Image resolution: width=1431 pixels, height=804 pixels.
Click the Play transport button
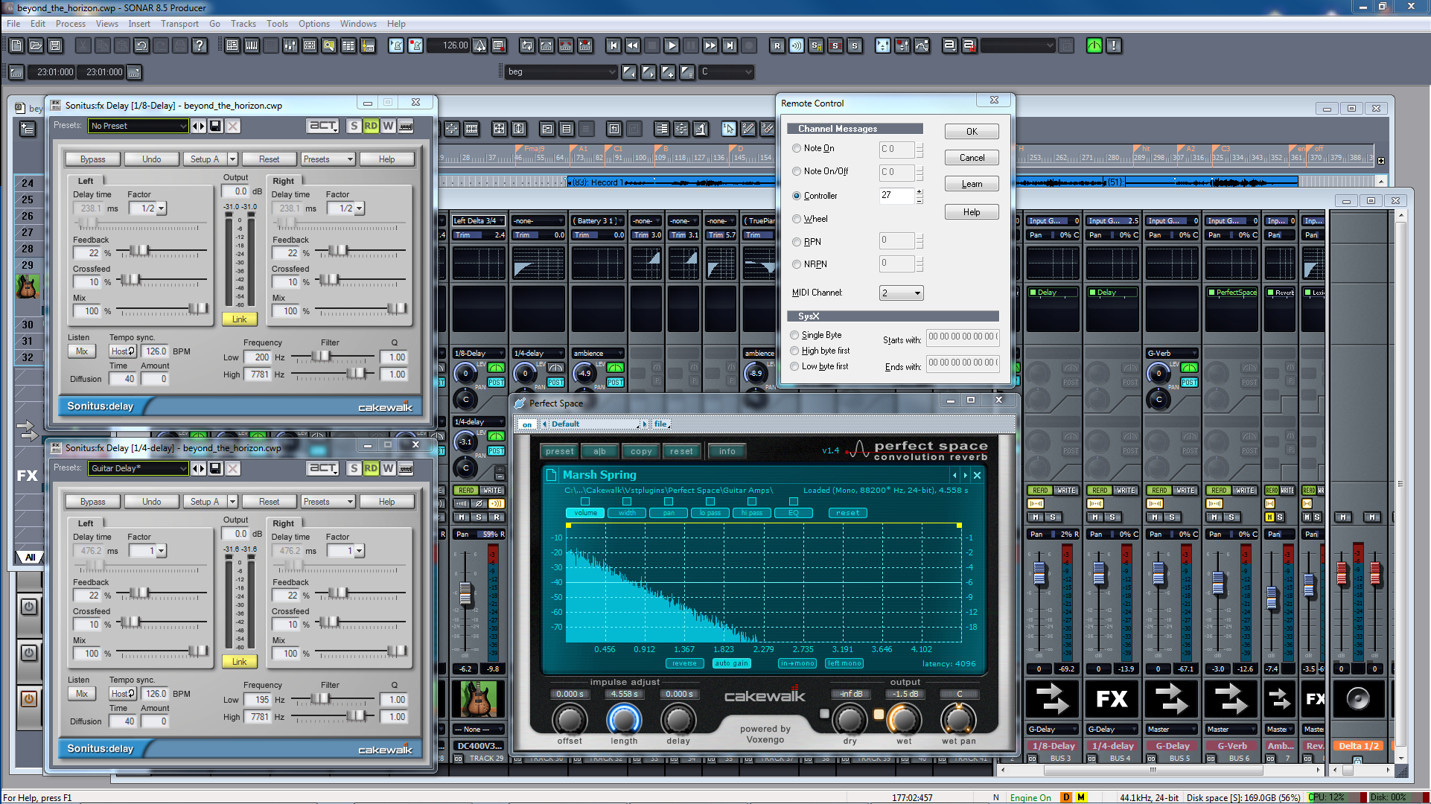[x=672, y=45]
